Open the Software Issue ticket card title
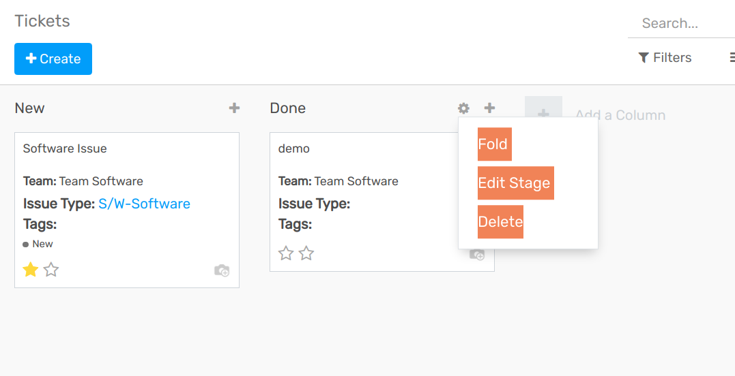Viewport: 735px width, 376px height. 65,148
